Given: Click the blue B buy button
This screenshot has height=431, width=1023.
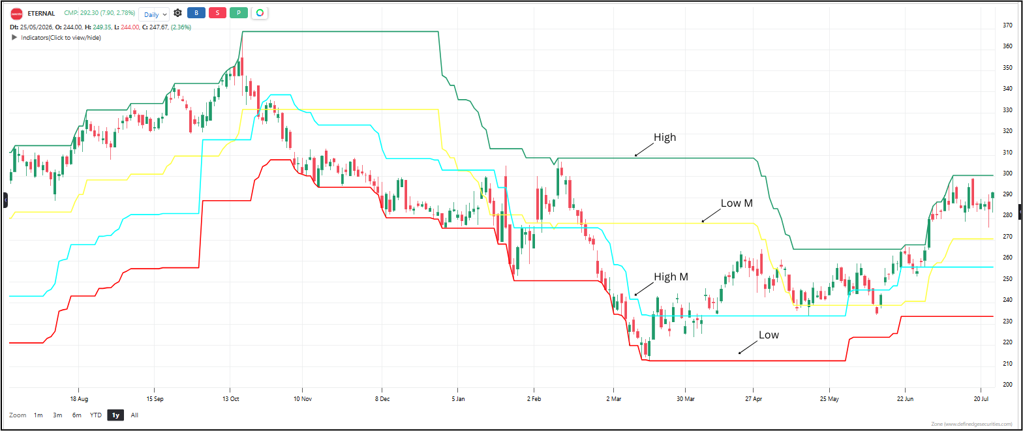Looking at the screenshot, I should [196, 13].
